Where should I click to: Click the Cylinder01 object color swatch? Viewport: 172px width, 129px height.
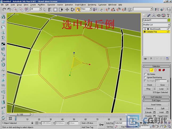tap(169, 20)
